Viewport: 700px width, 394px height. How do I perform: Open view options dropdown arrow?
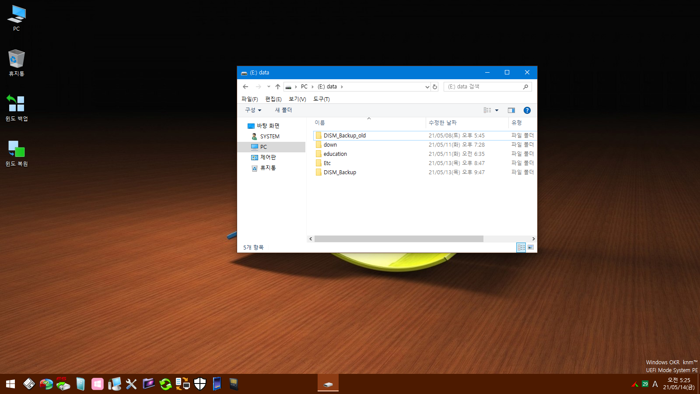tap(497, 110)
